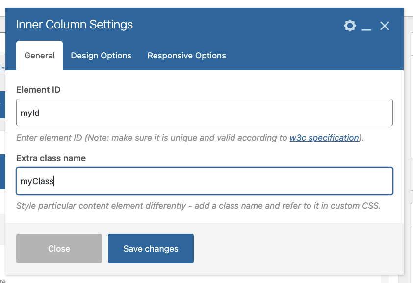
Task: Place cursor on the myClass text
Action: click(37, 181)
